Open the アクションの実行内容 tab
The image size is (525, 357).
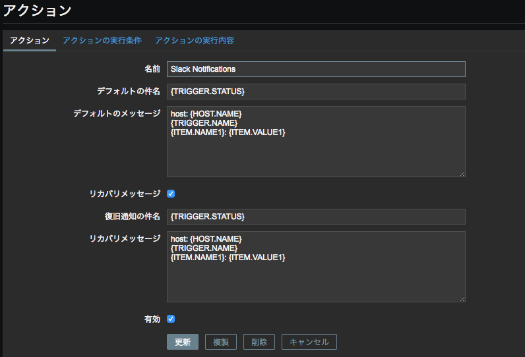[195, 40]
